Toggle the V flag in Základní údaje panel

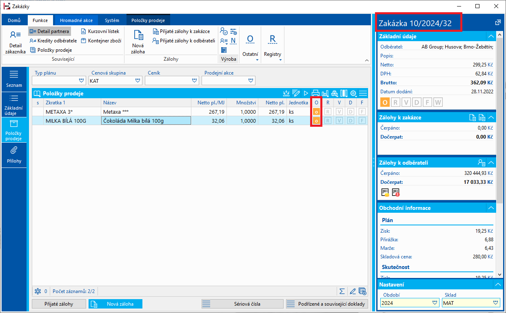click(x=406, y=102)
